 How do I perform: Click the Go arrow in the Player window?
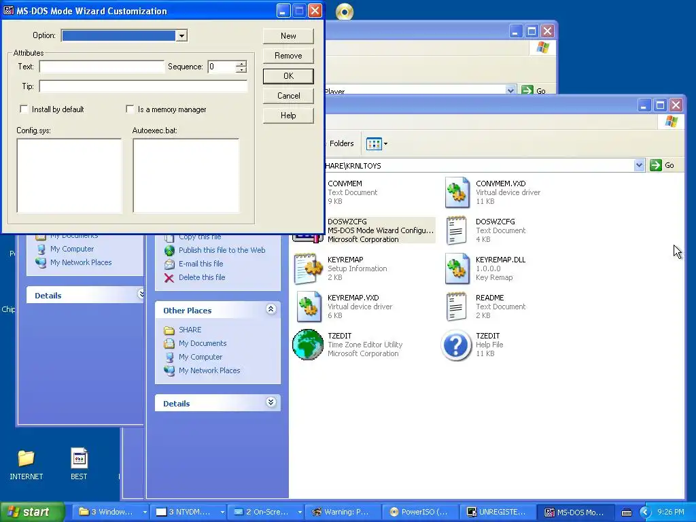coord(527,90)
